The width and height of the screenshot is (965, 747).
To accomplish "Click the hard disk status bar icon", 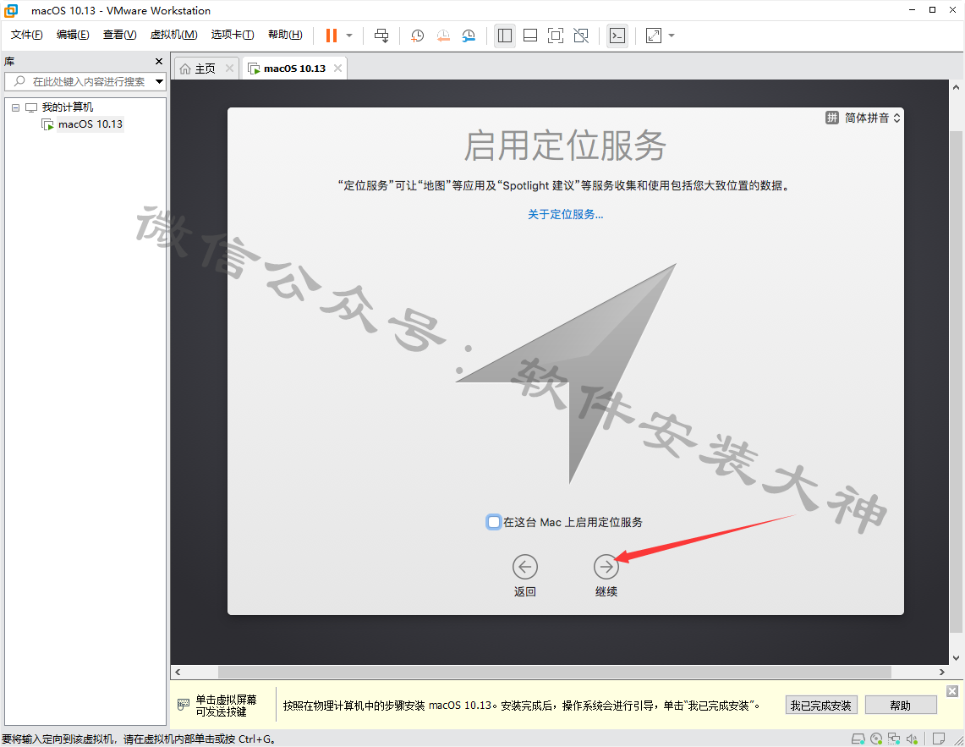I will [x=858, y=739].
